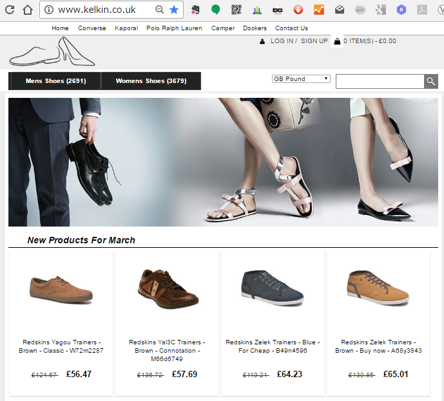444x401 pixels.
Task: Open the 0 ITEM(S) - £0.00 cart link
Action: pyautogui.click(x=369, y=41)
